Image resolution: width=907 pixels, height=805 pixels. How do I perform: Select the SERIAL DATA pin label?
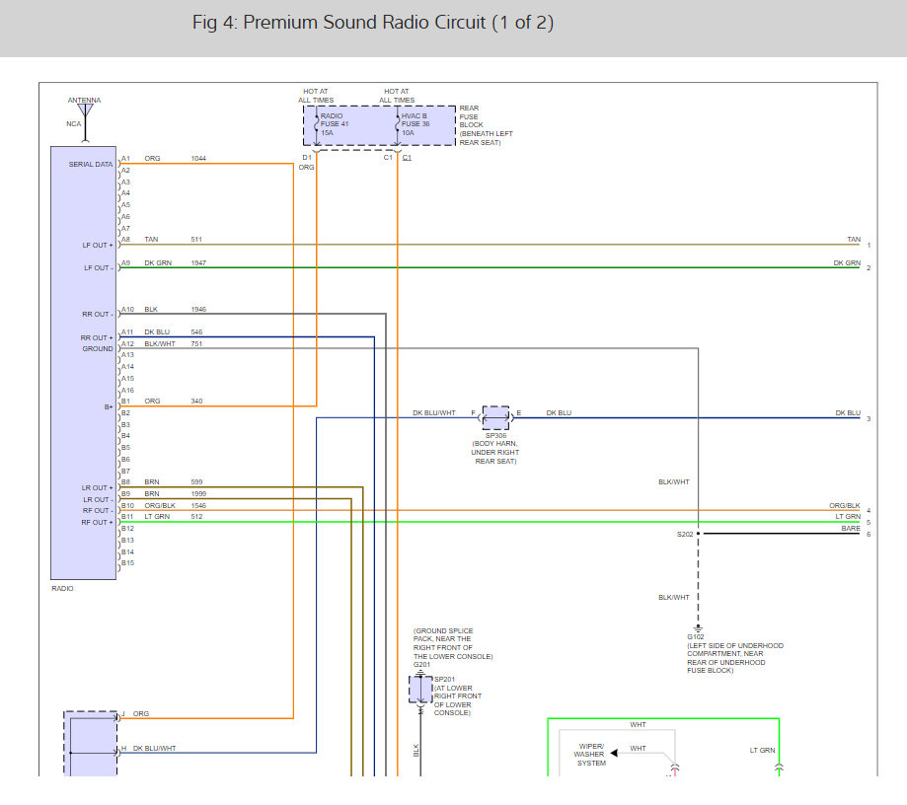click(91, 164)
